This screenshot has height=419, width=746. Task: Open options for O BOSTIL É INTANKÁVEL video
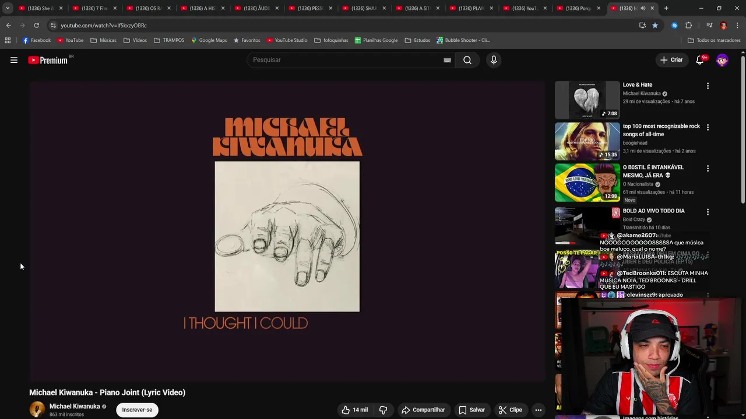[708, 168]
